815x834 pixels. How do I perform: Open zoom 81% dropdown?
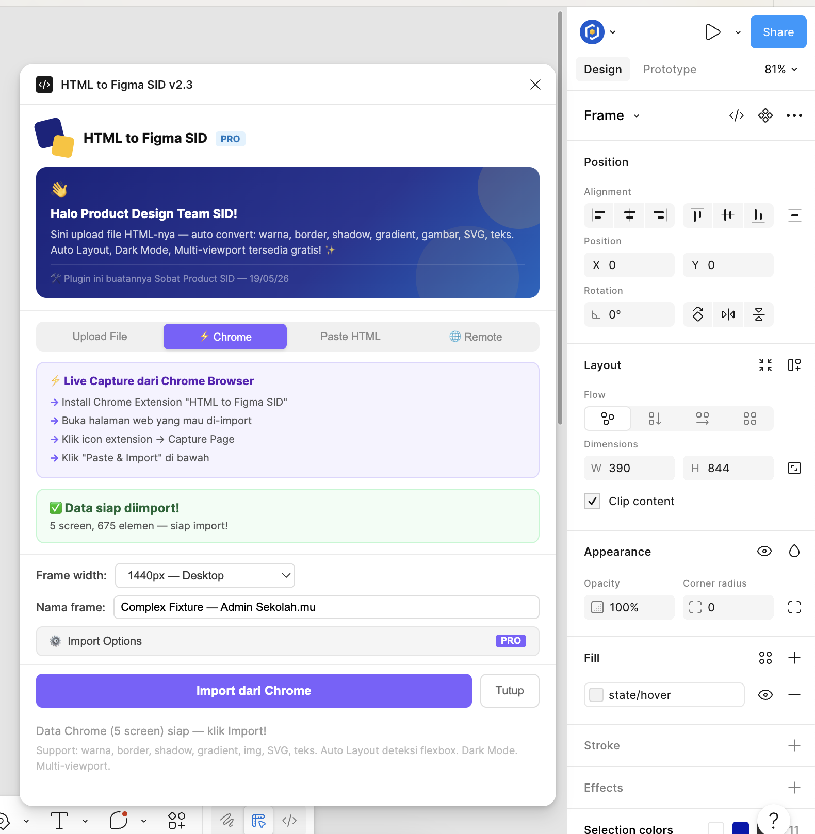click(x=781, y=69)
